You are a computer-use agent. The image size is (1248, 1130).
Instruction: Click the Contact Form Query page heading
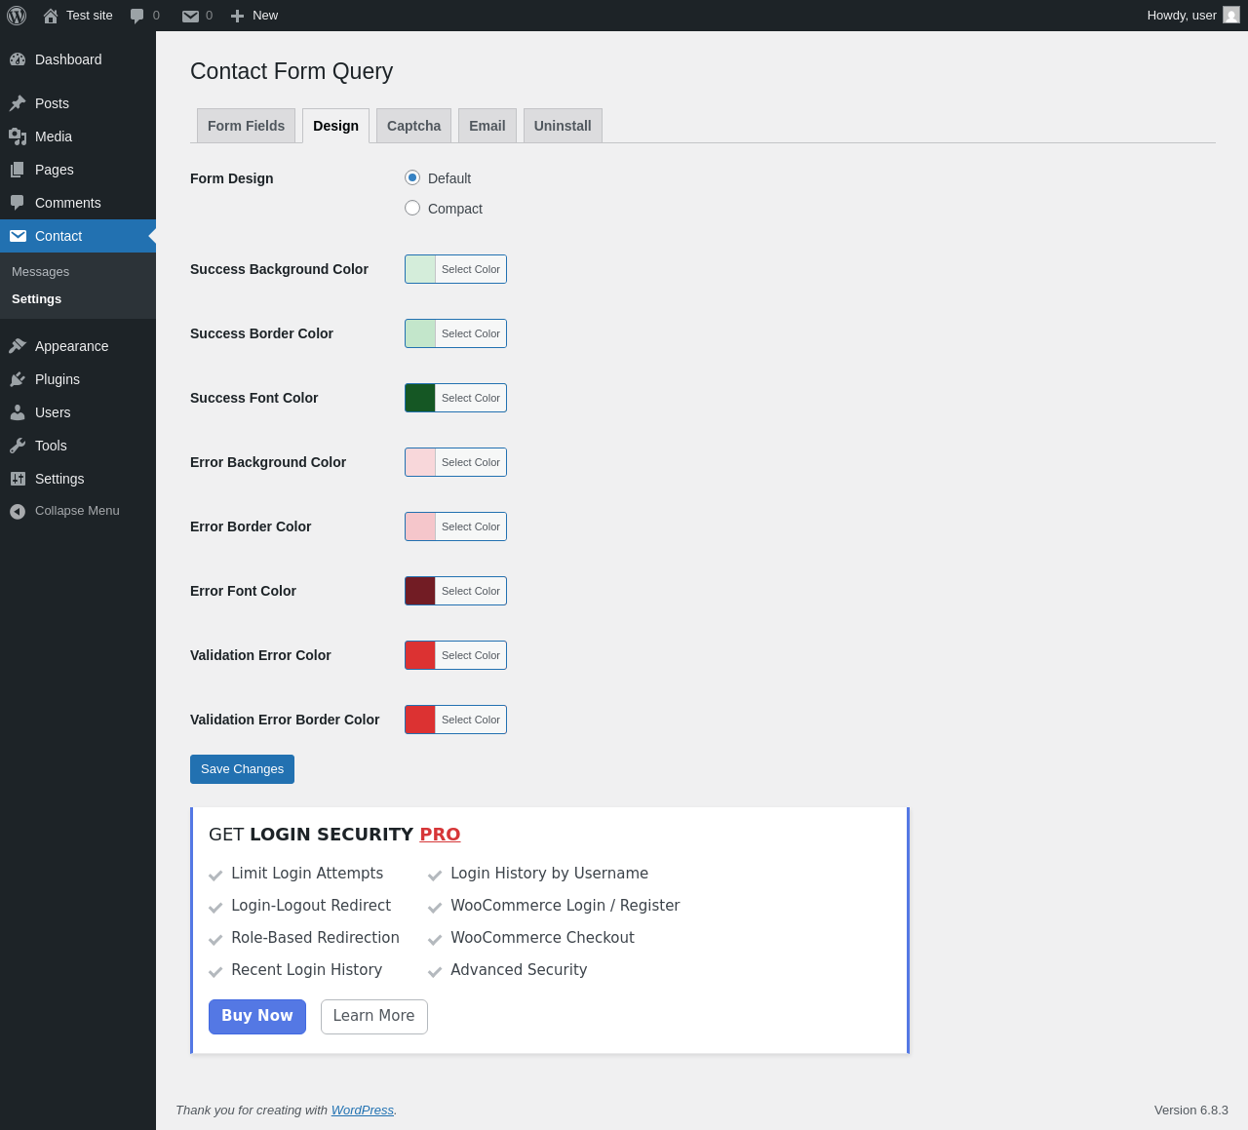click(292, 71)
